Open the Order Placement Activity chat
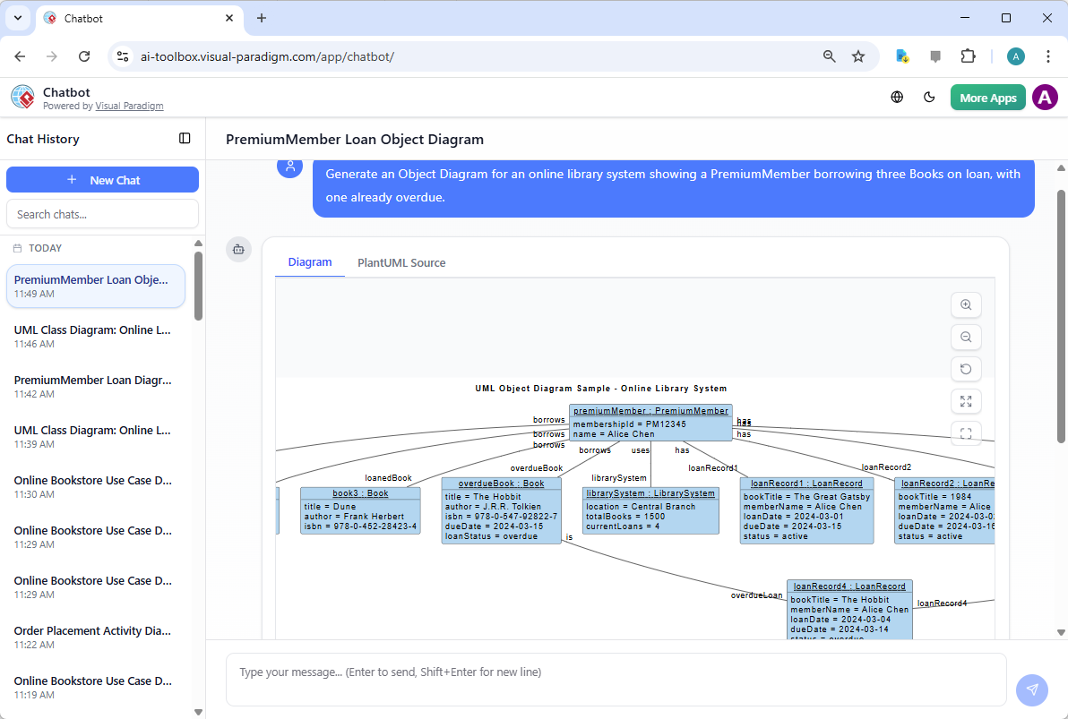The image size is (1068, 719). pyautogui.click(x=92, y=630)
